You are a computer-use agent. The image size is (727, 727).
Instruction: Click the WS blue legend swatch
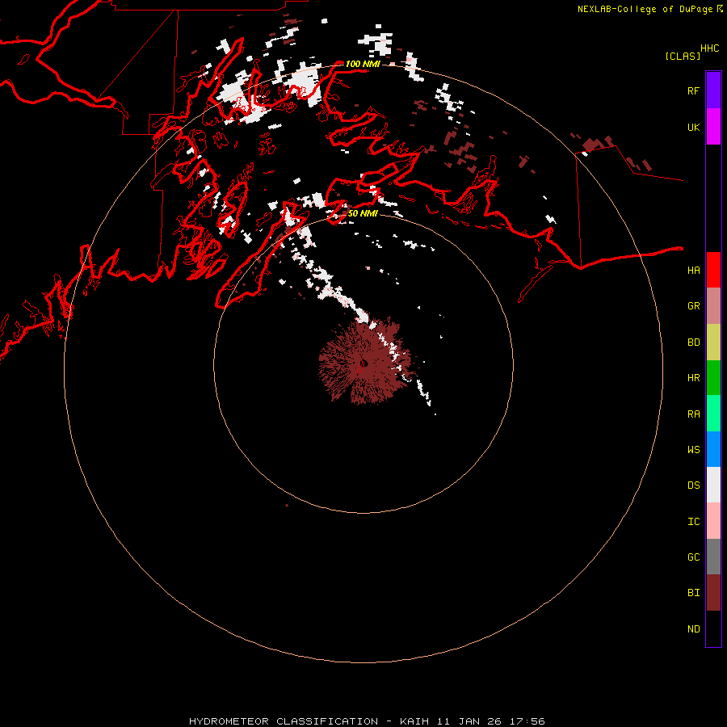coord(713,449)
